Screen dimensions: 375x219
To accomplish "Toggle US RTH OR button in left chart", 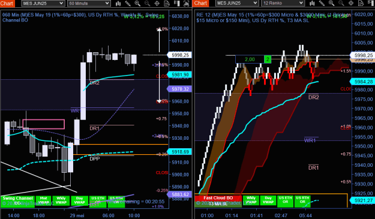I will 116,201.
